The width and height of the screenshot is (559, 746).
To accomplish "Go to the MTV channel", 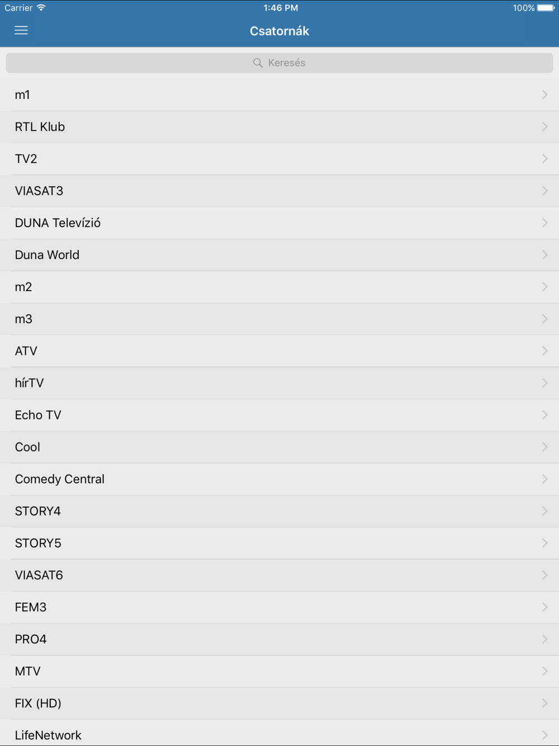I will pyautogui.click(x=28, y=671).
